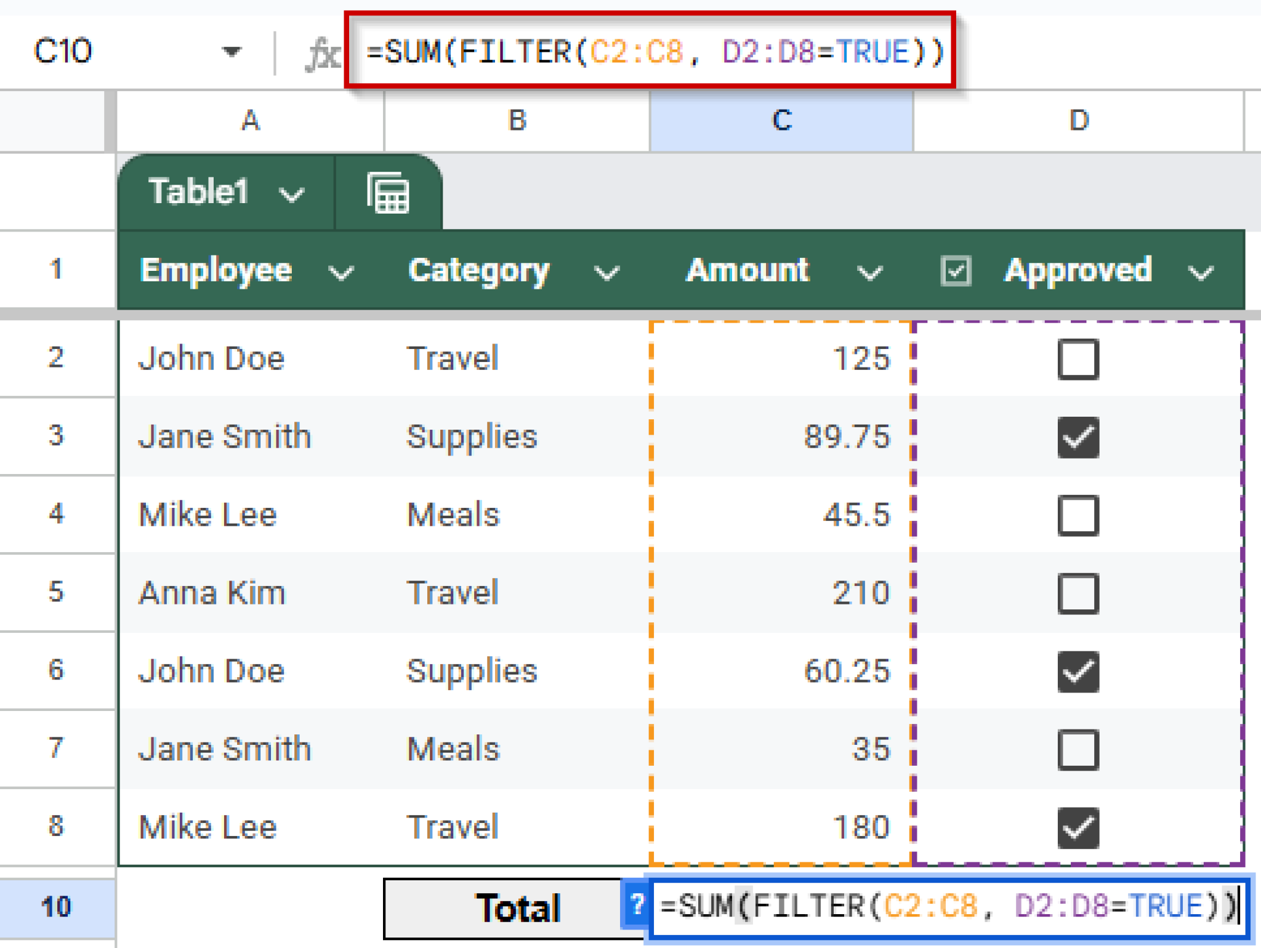Image resolution: width=1261 pixels, height=948 pixels.
Task: Uncheck Jane Smith's Supplies approval checkbox
Action: pos(1077,436)
